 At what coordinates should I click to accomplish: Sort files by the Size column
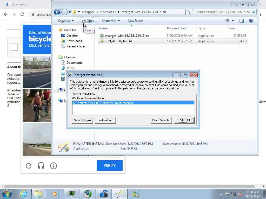[x=232, y=28]
